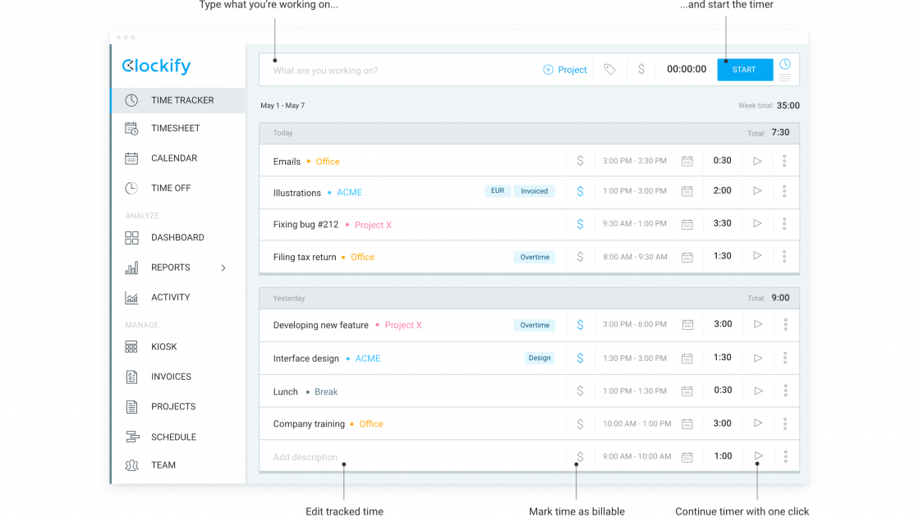Switch to manual mode via the list icon
919x517 pixels.
click(x=785, y=78)
